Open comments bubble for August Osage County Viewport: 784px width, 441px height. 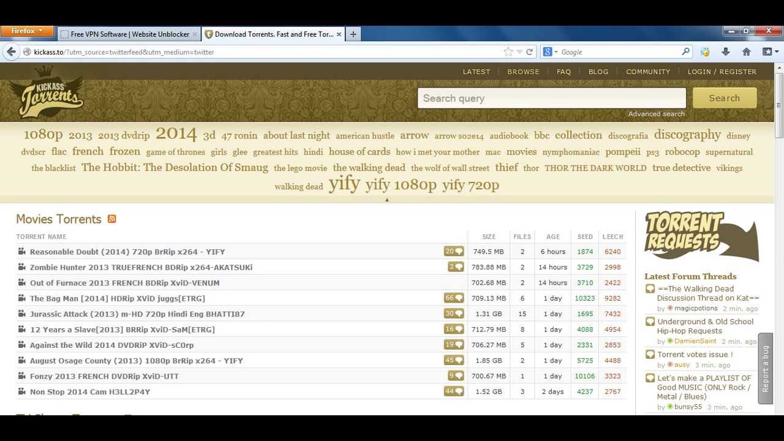(x=454, y=360)
